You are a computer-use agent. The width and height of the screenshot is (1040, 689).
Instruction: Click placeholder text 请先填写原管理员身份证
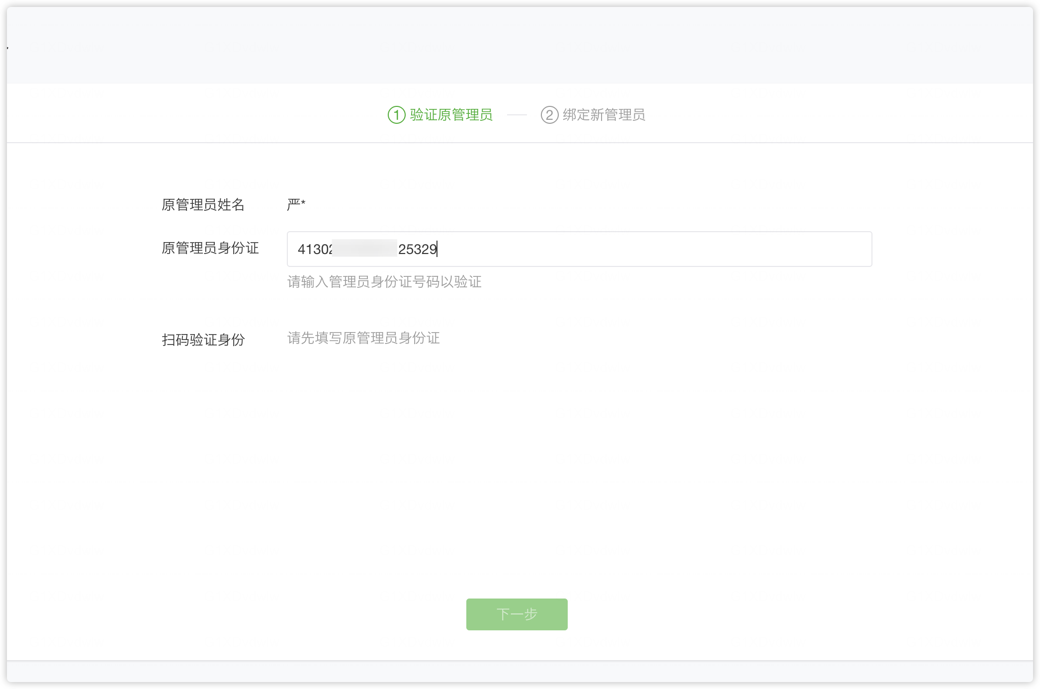tap(363, 339)
